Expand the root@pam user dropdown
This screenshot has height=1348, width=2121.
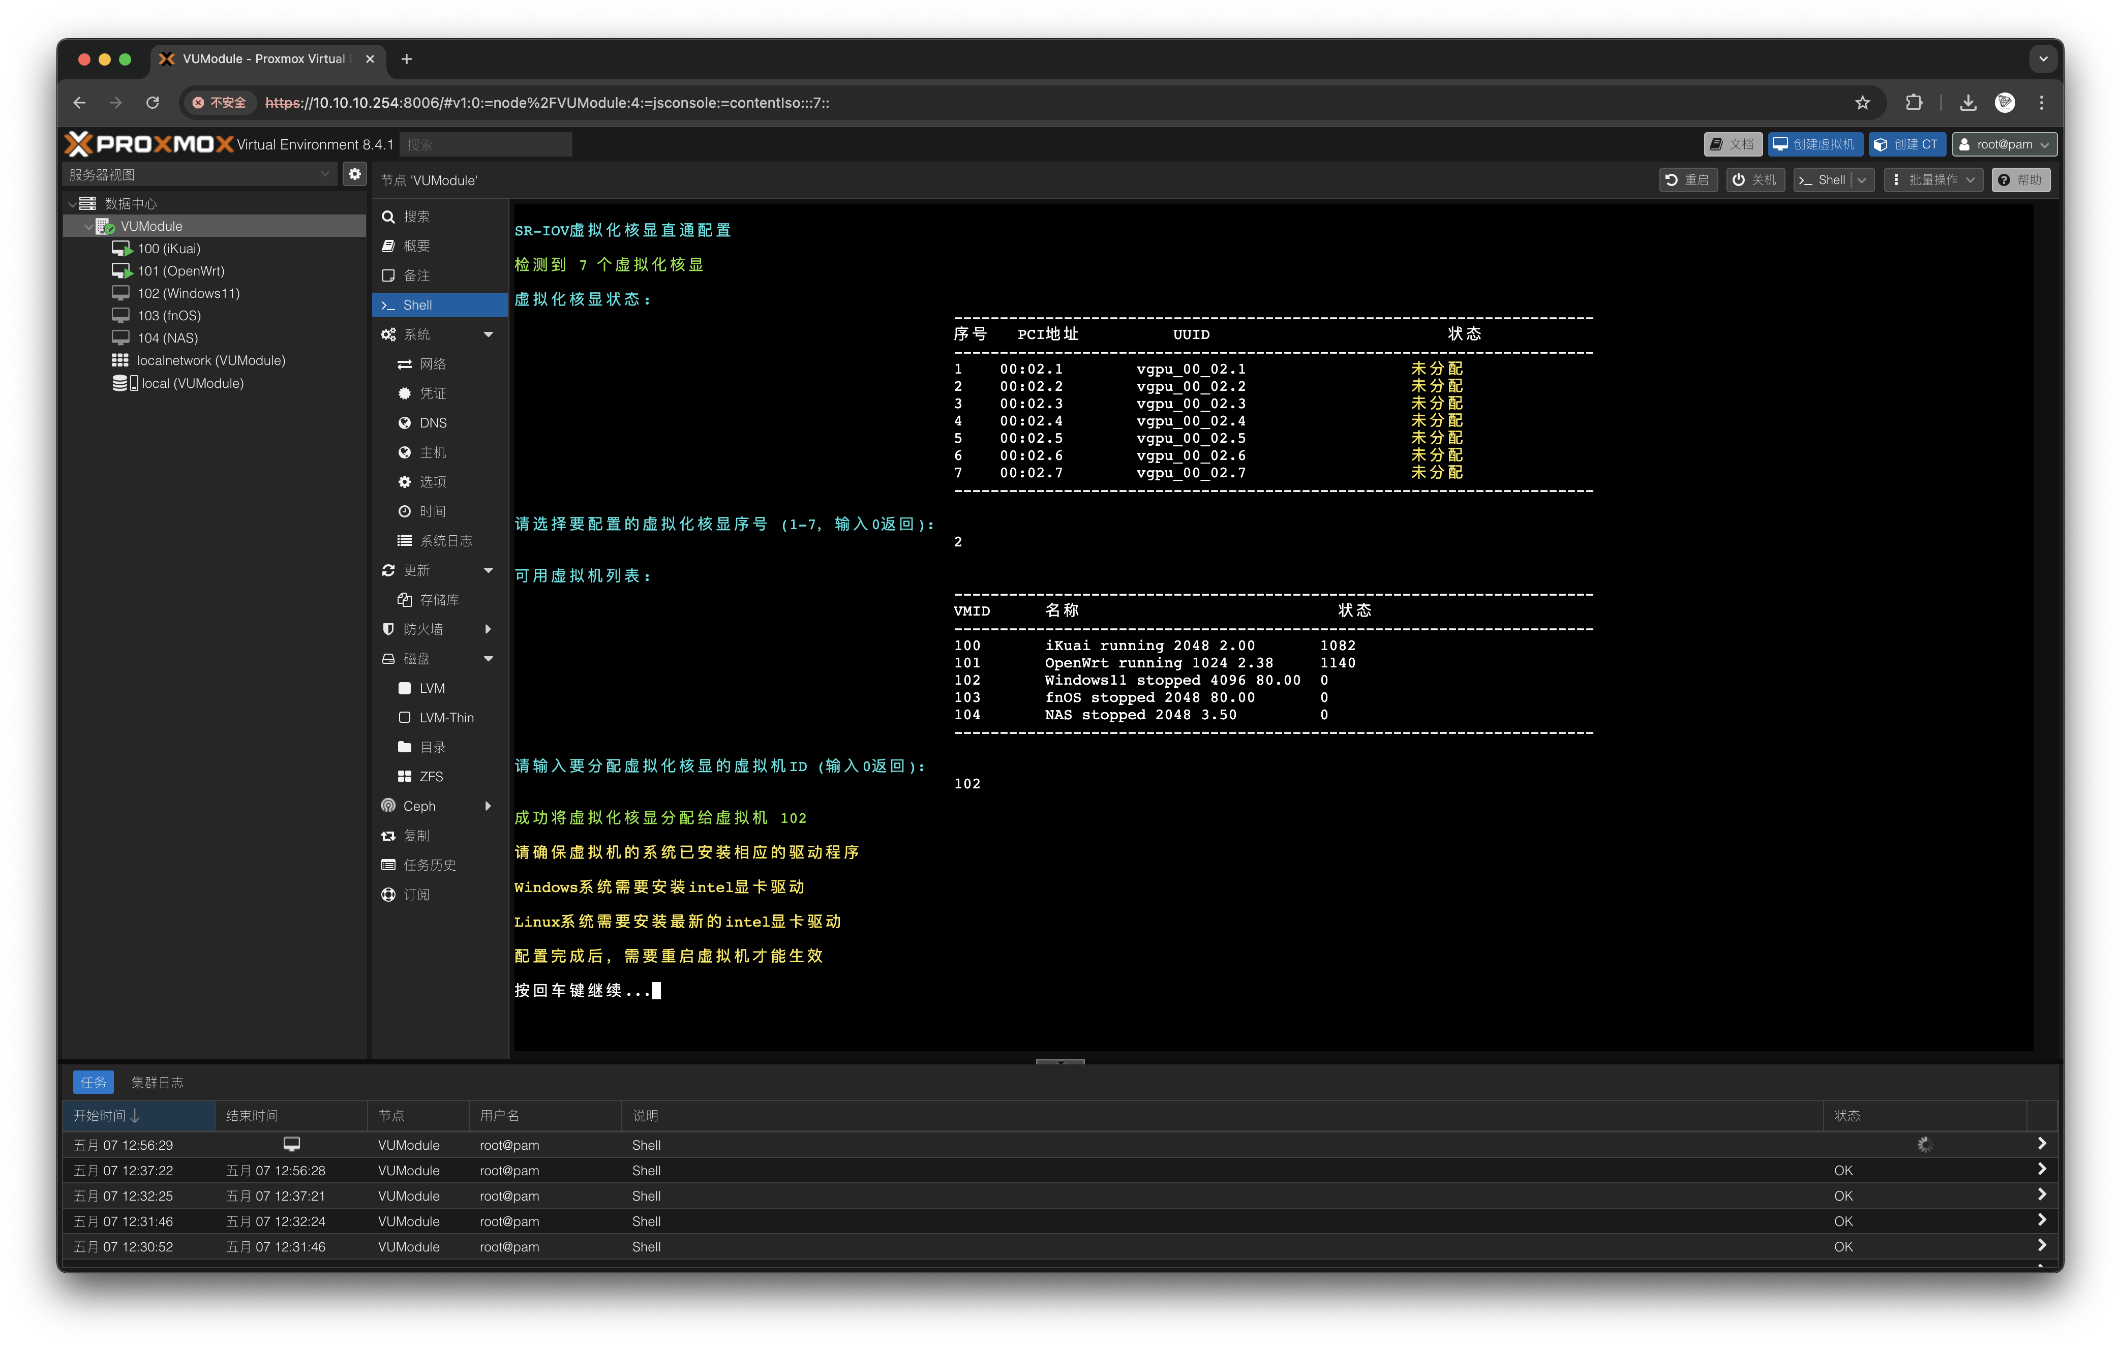(x=2005, y=144)
